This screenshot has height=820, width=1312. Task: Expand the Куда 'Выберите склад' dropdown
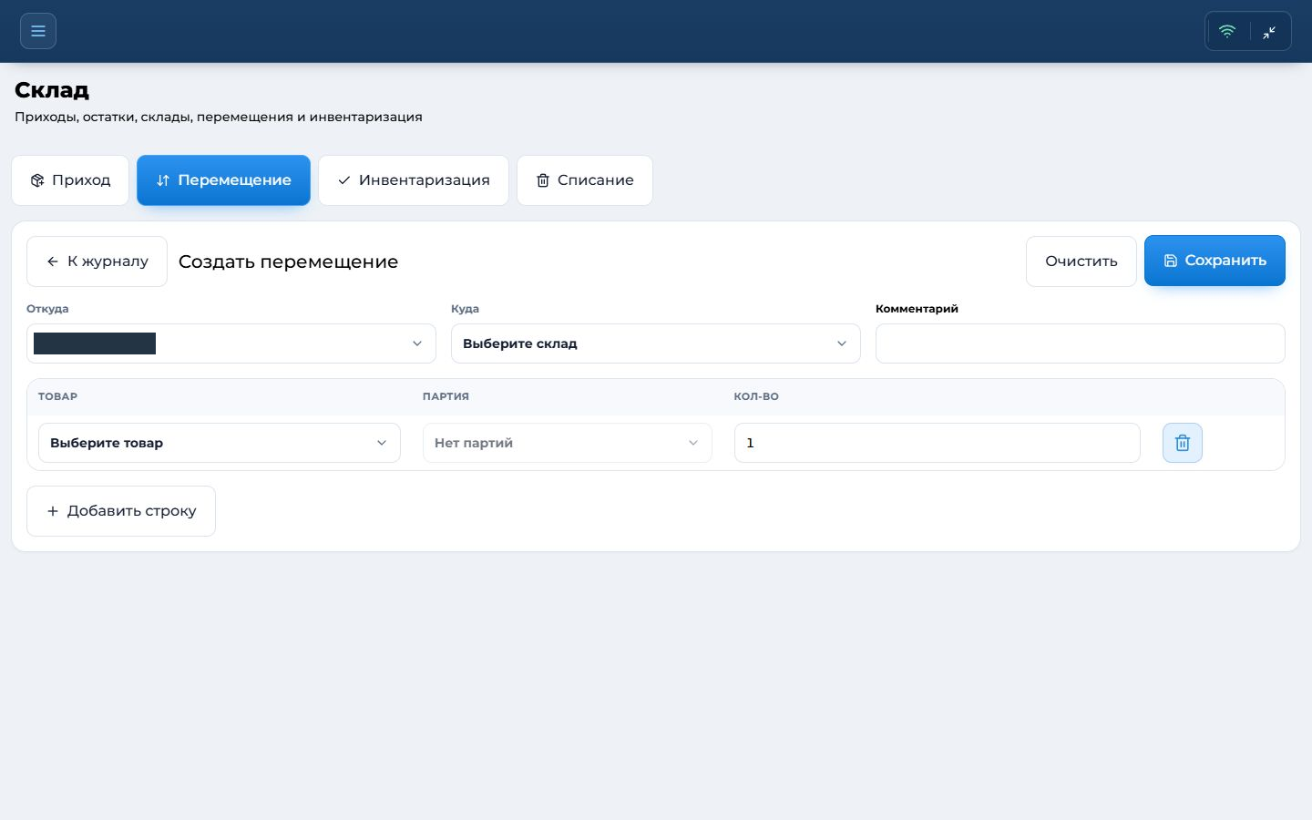click(656, 343)
